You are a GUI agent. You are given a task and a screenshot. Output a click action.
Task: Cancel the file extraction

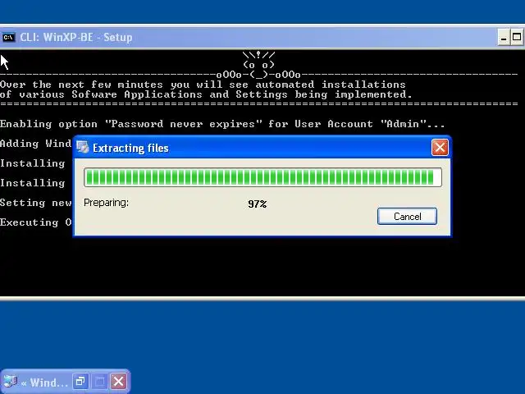(407, 217)
